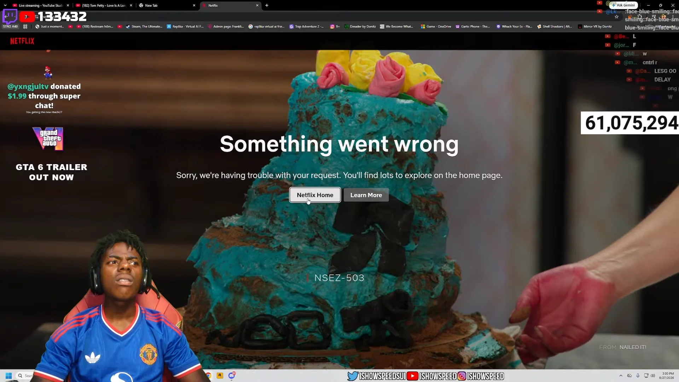Open Chrome from the taskbar
This screenshot has width=679, height=382.
[x=209, y=376]
